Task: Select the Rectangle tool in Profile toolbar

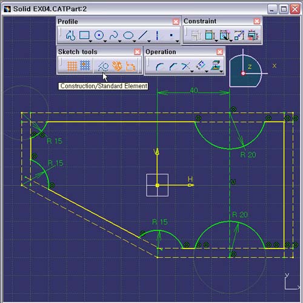Action: click(x=84, y=35)
